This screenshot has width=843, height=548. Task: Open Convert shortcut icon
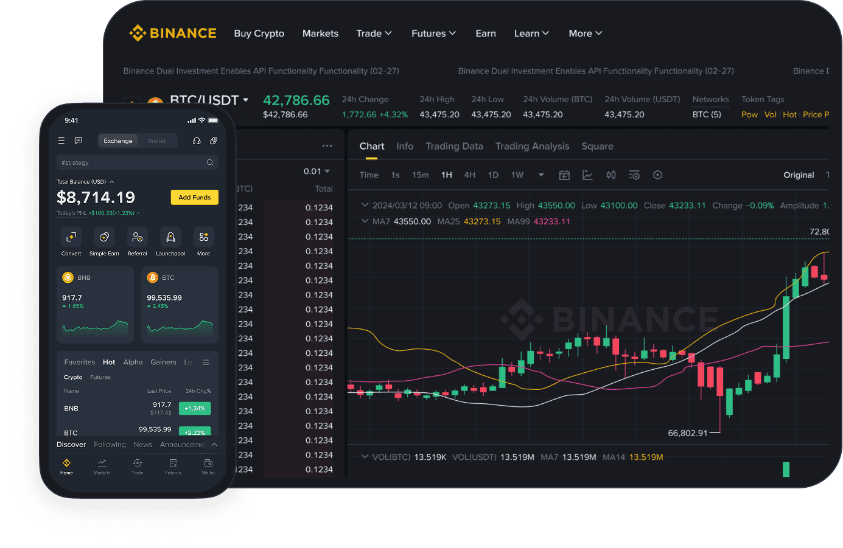tap(71, 237)
